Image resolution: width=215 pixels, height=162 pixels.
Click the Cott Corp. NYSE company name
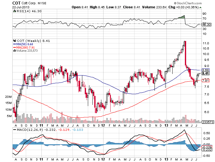click(34, 3)
